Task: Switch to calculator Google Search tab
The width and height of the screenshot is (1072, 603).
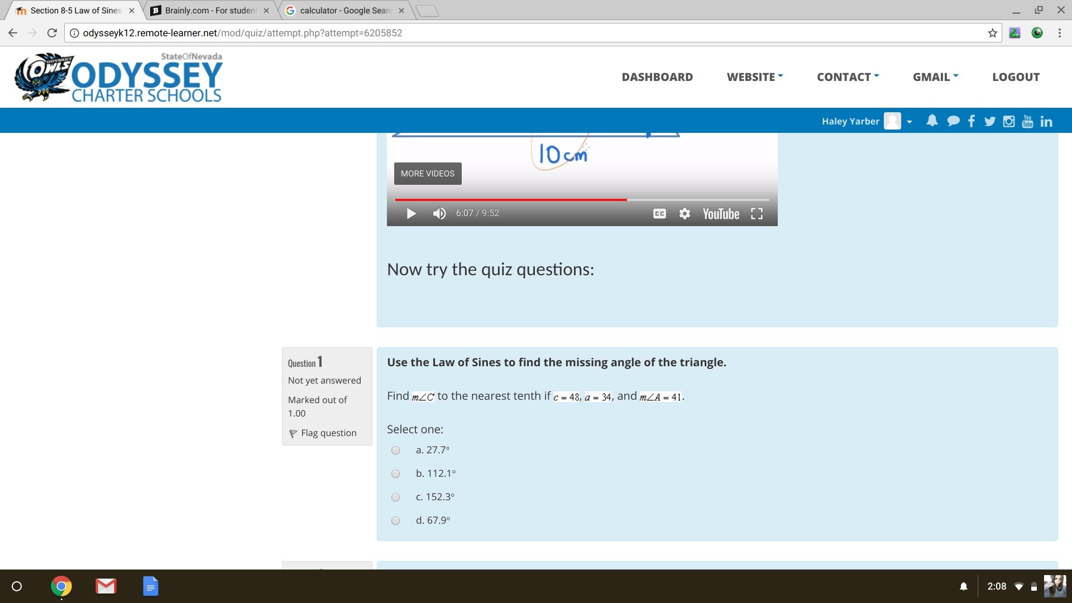Action: tap(344, 11)
